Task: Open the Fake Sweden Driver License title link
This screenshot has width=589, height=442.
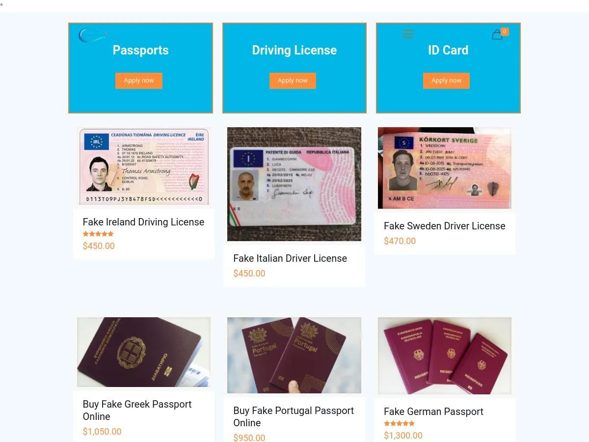Action: tap(445, 226)
